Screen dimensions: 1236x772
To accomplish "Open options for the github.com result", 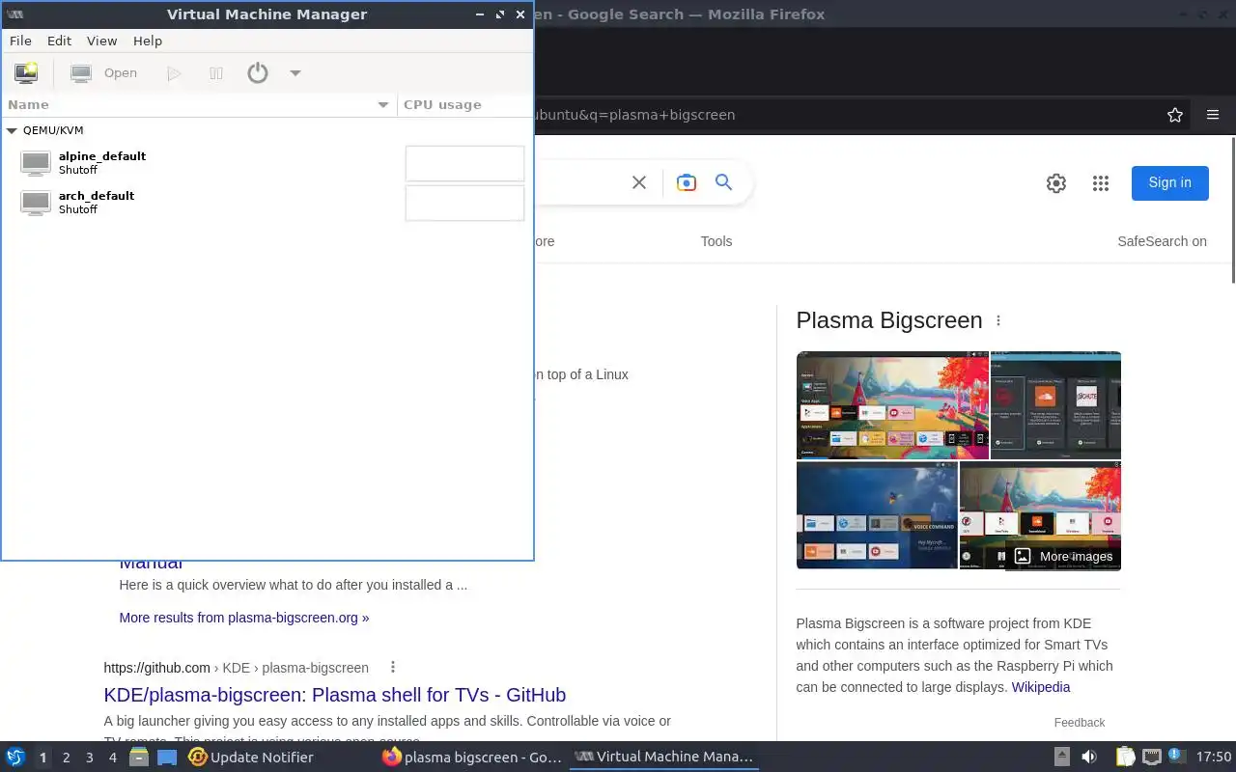I will [393, 667].
